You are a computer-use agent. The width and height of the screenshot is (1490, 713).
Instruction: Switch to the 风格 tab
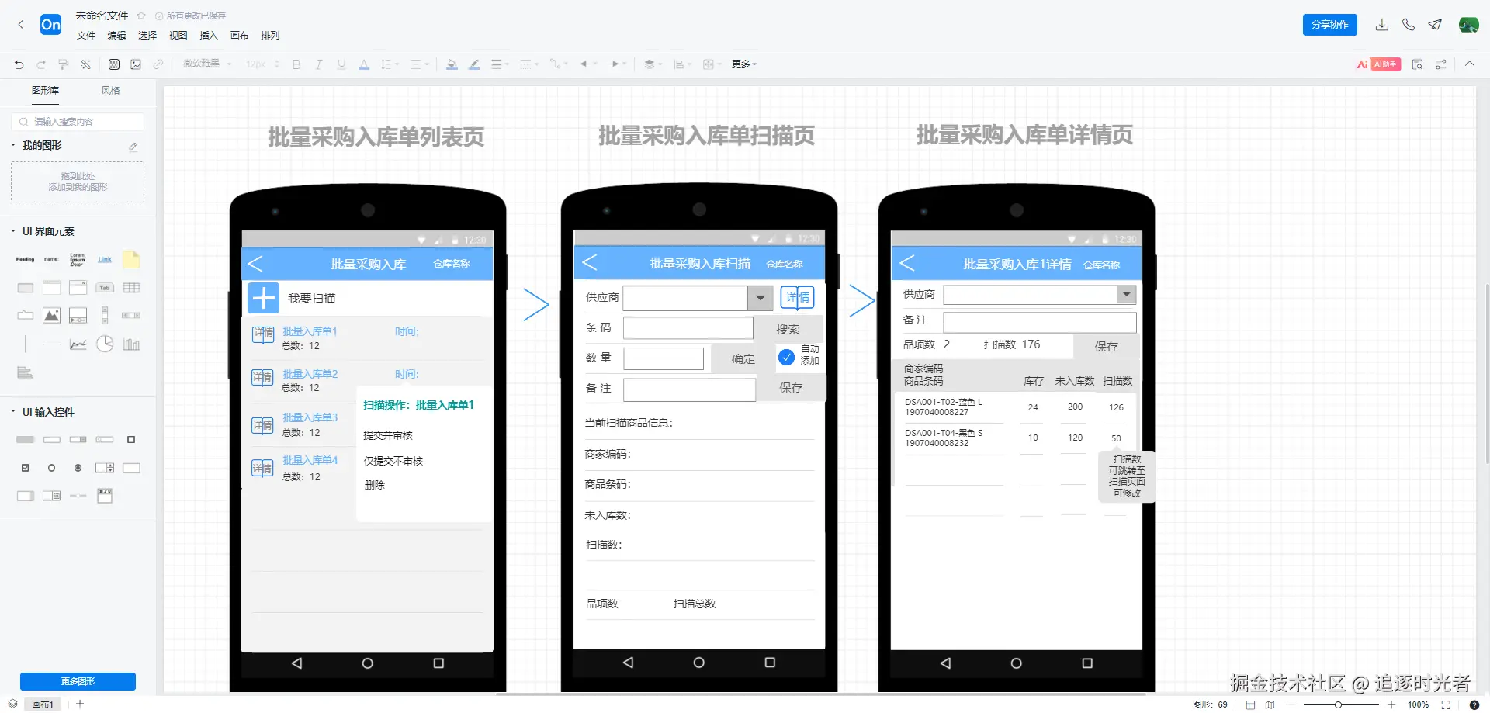point(110,91)
